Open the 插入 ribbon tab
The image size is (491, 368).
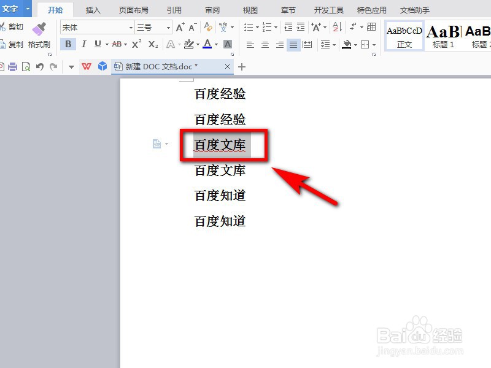pyautogui.click(x=93, y=10)
